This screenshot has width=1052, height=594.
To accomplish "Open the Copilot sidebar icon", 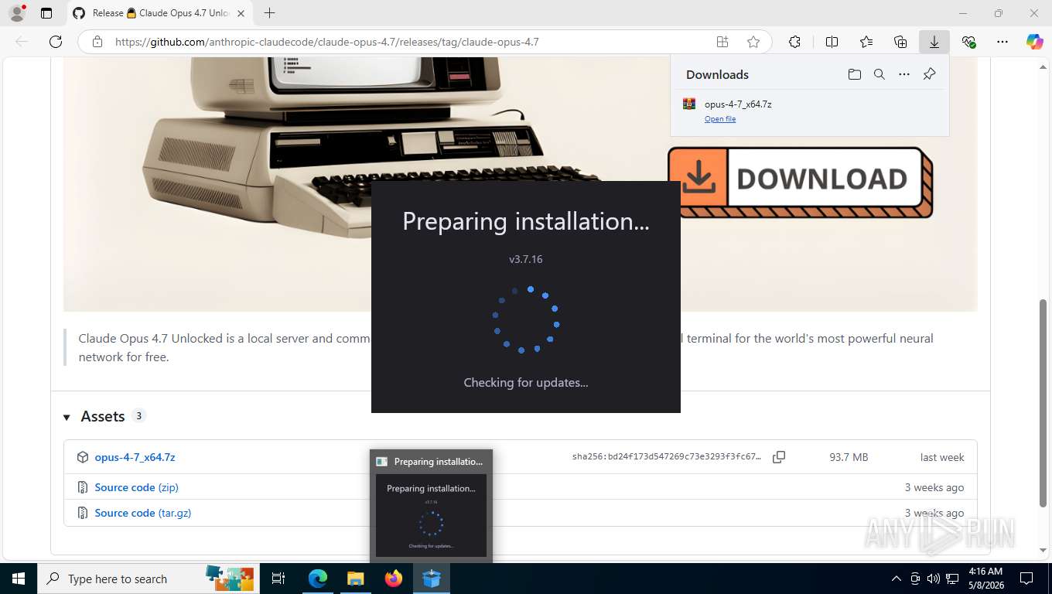I will (1035, 42).
